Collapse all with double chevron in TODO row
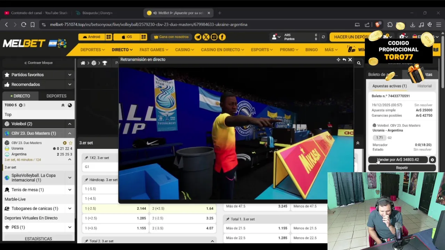Image resolution: width=445 pixels, height=250 pixels. [x=63, y=105]
